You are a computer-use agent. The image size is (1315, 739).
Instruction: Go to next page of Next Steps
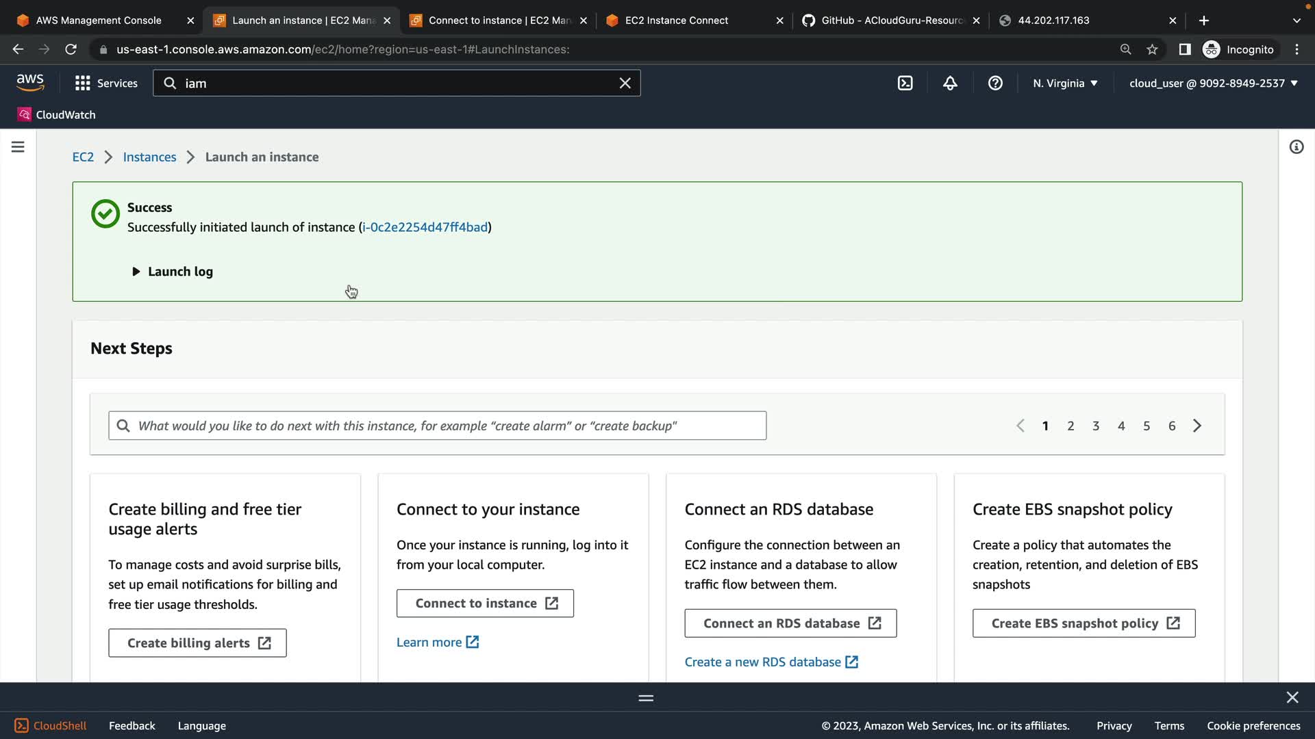pyautogui.click(x=1197, y=426)
